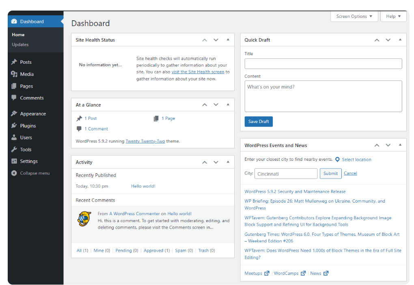Image resolution: width=414 pixels, height=285 pixels.
Task: Open WordPress 5.9.2 Security and Maintenance Release
Action: tap(295, 192)
